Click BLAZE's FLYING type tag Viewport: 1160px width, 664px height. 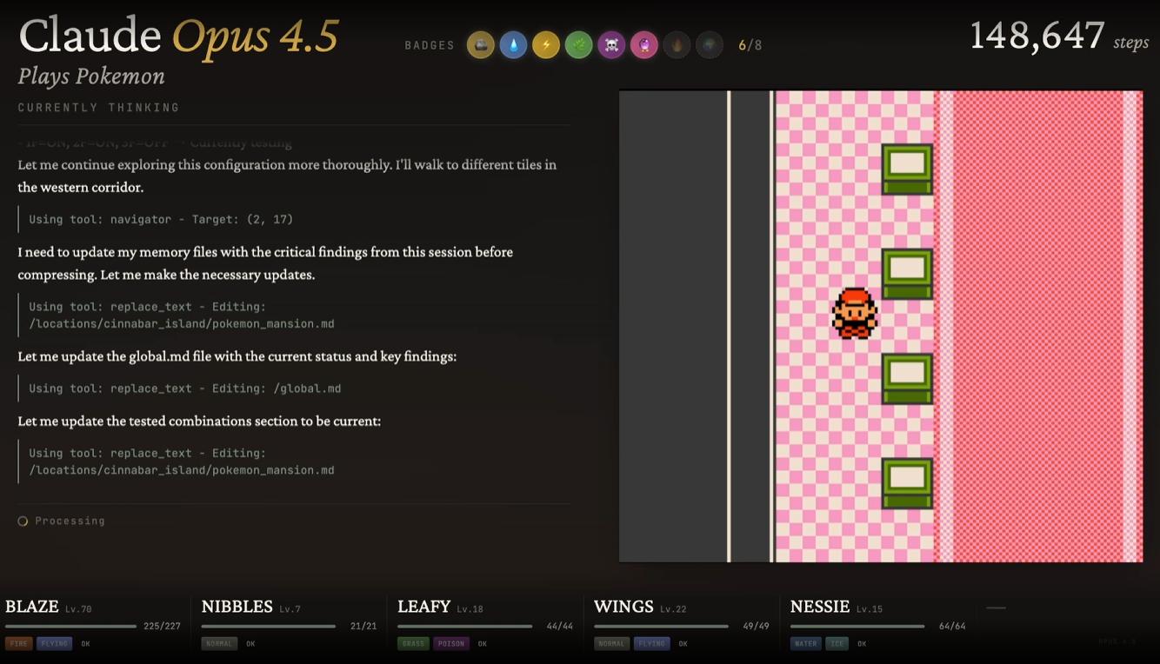(54, 644)
